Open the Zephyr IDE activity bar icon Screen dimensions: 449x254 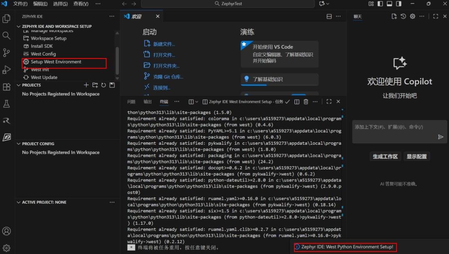(7, 137)
